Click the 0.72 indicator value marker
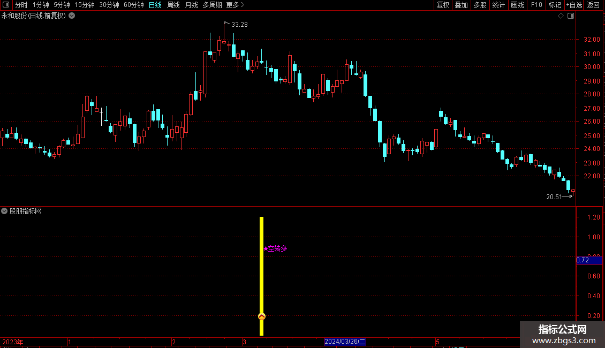Image resolution: width=605 pixels, height=348 pixels. pyautogui.click(x=589, y=260)
